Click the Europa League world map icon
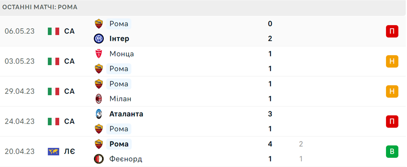The image size is (407, 167). (53, 151)
